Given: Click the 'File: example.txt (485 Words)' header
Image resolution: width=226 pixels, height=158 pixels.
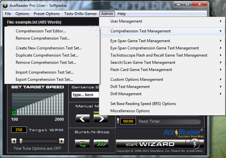Looking at the screenshot, I should click(x=34, y=22).
